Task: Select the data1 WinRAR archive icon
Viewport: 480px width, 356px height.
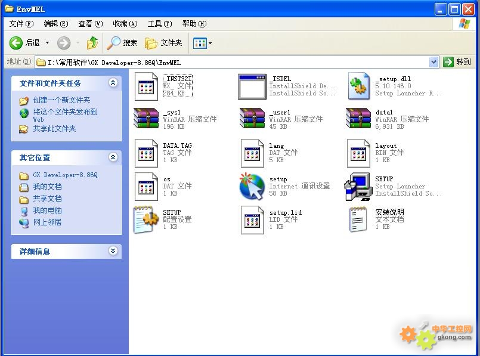Action: tap(358, 118)
